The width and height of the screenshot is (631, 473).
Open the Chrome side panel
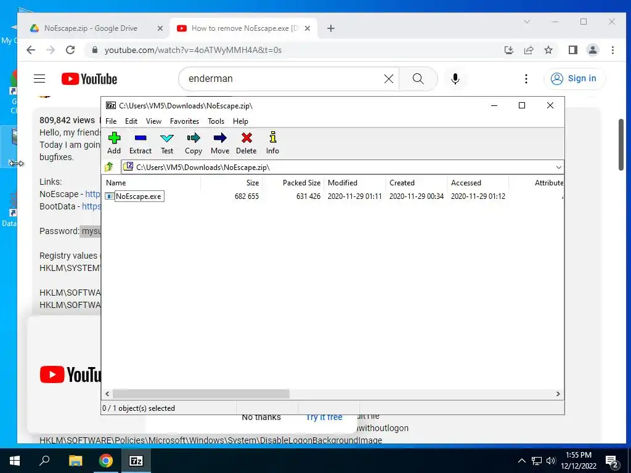tap(572, 50)
